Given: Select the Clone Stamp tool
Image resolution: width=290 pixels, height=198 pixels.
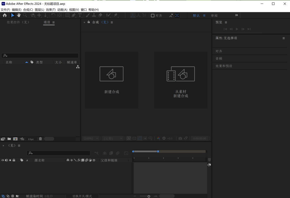Looking at the screenshot, I should [94, 15].
